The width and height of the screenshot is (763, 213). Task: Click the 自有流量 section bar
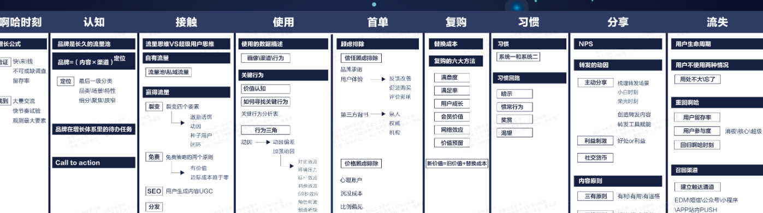187,57
